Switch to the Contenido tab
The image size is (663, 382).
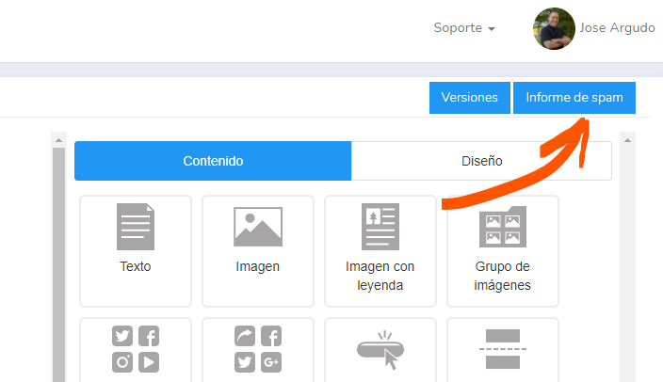coord(213,161)
